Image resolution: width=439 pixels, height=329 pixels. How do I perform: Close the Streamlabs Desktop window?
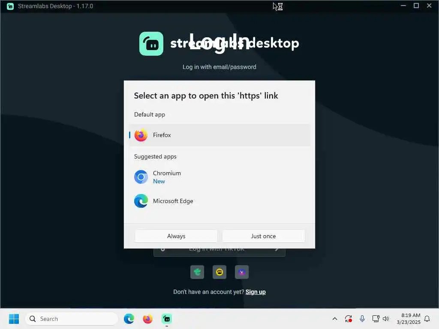[429, 6]
